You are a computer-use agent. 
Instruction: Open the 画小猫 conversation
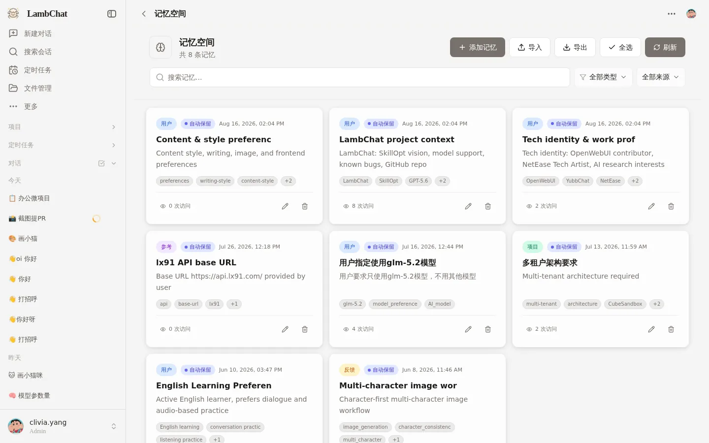(63, 239)
